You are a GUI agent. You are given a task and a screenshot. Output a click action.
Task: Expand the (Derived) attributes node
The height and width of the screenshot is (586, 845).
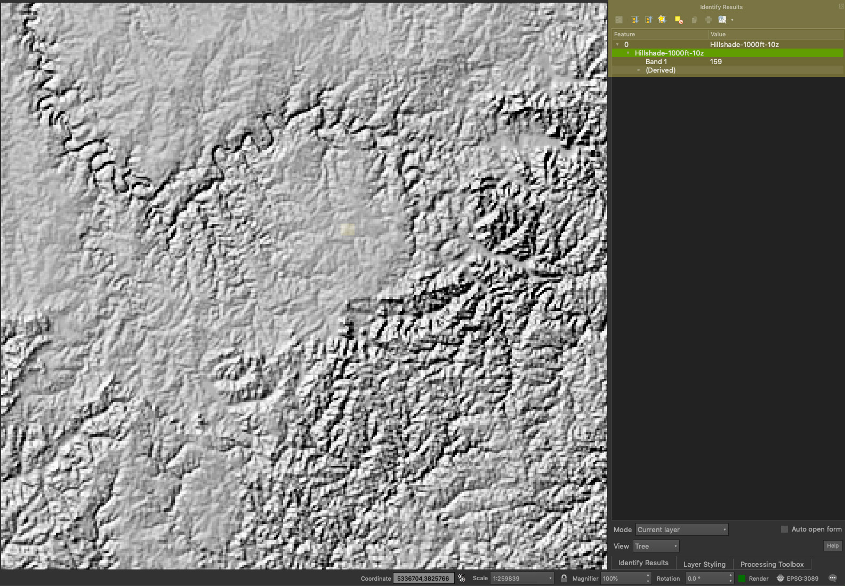639,70
